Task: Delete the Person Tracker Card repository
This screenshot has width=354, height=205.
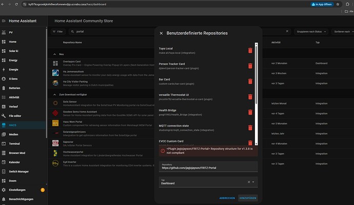Action: tap(250, 66)
